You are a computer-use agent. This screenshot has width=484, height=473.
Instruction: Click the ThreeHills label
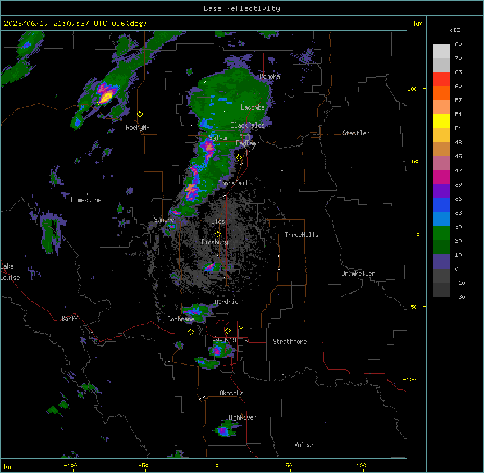click(x=302, y=235)
